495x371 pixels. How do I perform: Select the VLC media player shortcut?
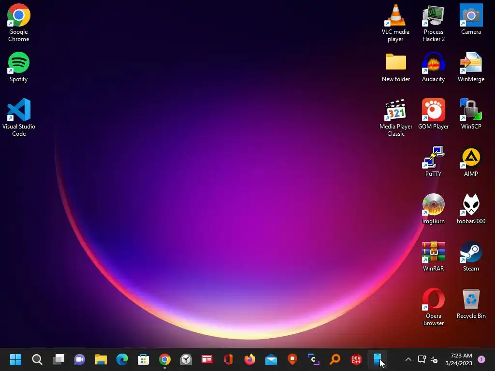(395, 22)
